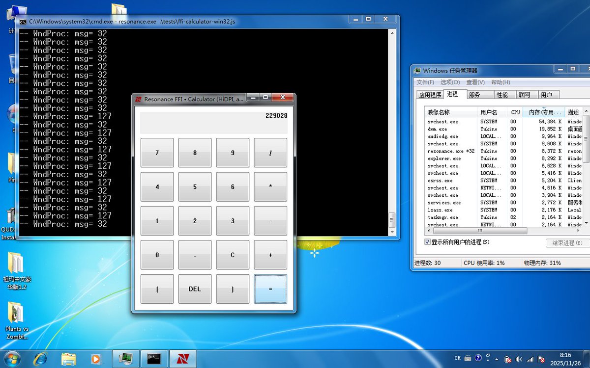Select the audiodg.exe process row
Viewport: 590px width, 368px height.
click(504, 136)
